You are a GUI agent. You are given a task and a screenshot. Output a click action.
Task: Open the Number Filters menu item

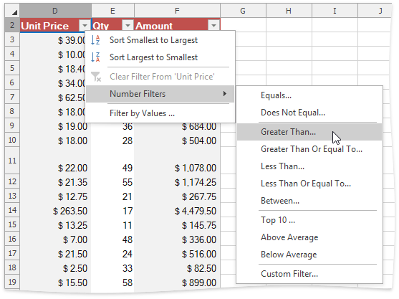point(160,94)
